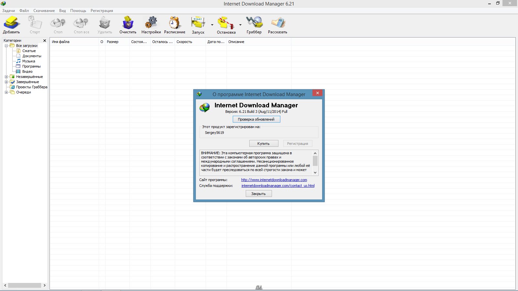Viewport: 518px width, 291px height.
Task: Sort by Состояние column header
Action: coord(140,42)
